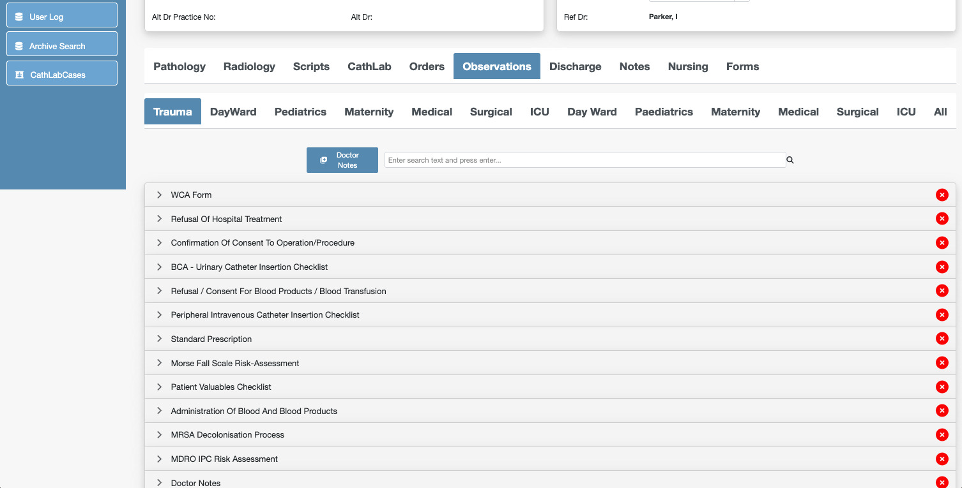962x488 pixels.
Task: Click the red X on the Standard Prescription row
Action: coord(942,339)
